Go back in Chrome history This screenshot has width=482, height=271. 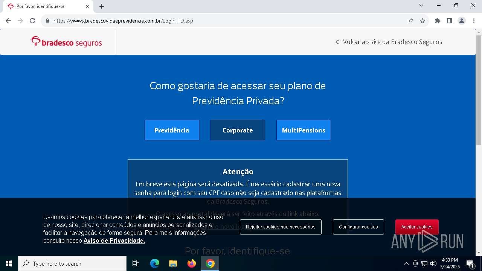coord(8,21)
